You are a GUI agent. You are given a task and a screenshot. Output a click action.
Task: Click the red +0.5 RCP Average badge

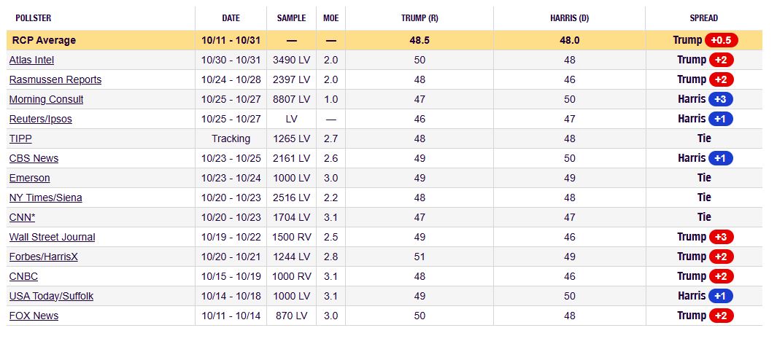719,40
